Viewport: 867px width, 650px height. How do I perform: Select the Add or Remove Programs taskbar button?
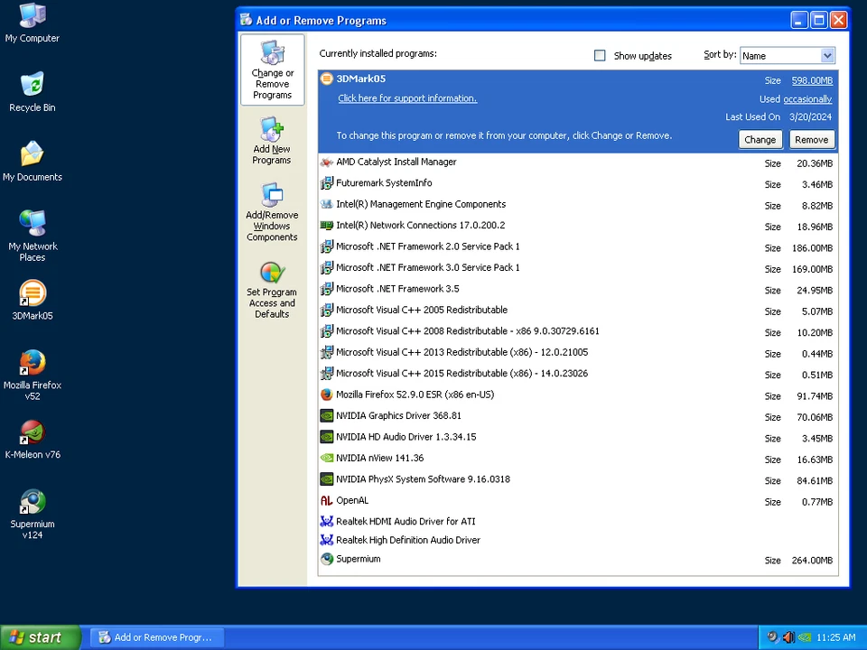pyautogui.click(x=155, y=637)
